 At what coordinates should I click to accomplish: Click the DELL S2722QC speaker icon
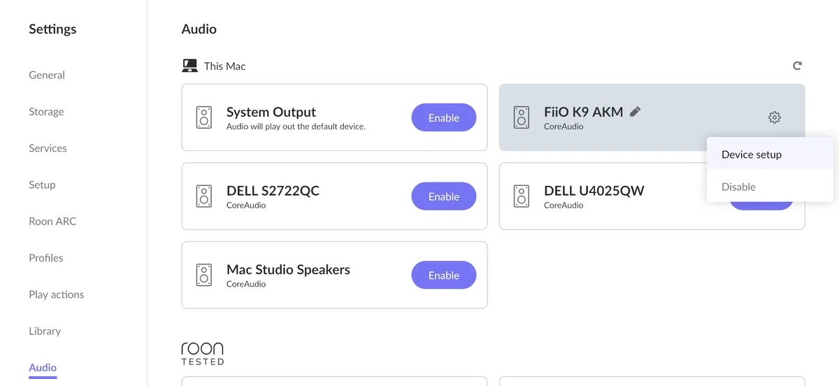pyautogui.click(x=204, y=196)
